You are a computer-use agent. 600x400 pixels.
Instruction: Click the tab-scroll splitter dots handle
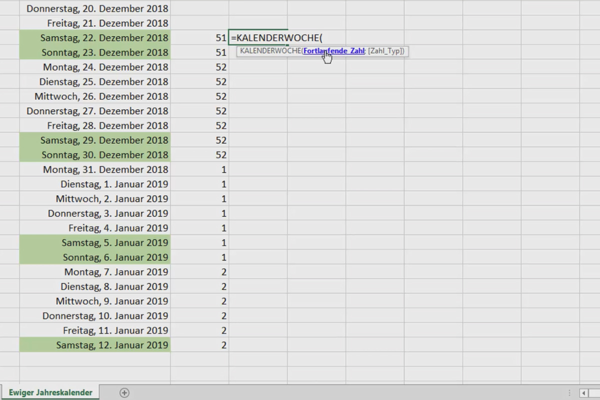point(570,393)
